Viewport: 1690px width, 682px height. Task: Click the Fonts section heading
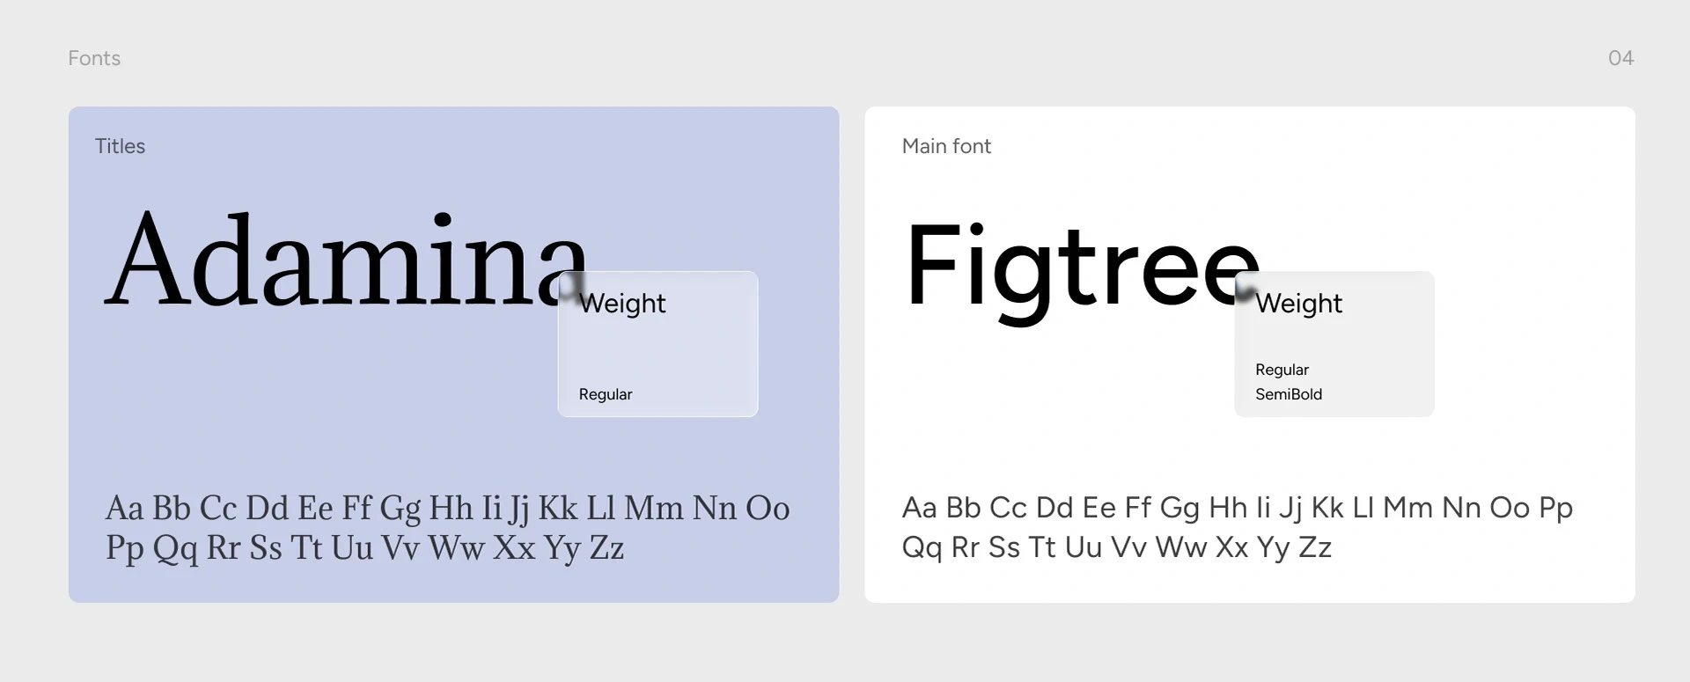94,58
